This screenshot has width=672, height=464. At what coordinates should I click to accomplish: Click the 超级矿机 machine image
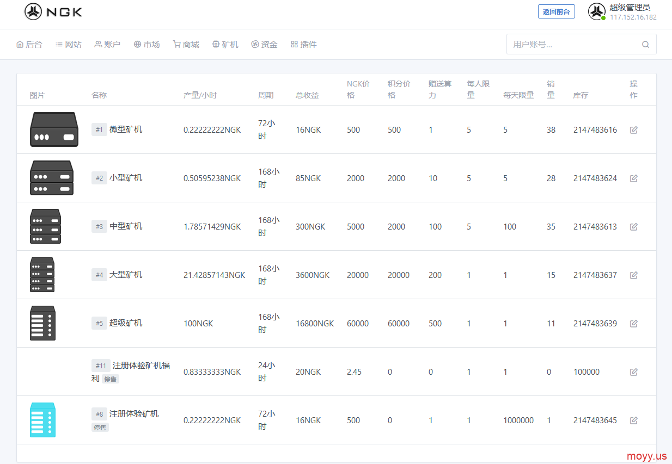click(x=42, y=323)
